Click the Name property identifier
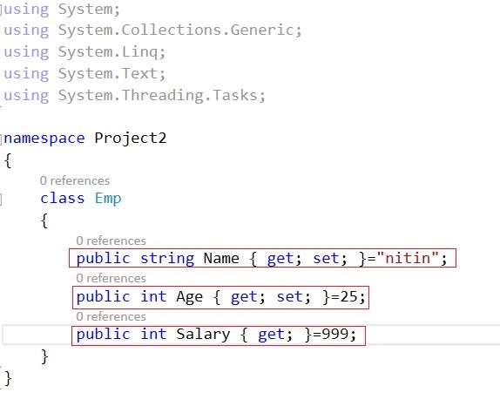500x393 pixels. point(221,258)
